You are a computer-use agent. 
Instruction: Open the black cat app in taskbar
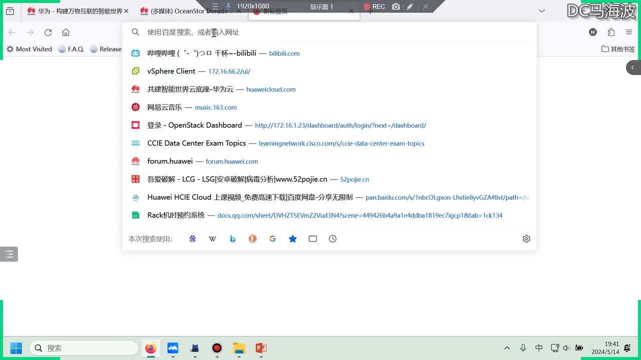coord(195,348)
